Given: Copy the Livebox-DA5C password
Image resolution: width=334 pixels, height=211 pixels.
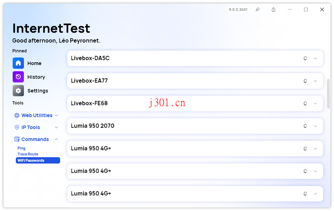Looking at the screenshot, I should click(x=305, y=58).
